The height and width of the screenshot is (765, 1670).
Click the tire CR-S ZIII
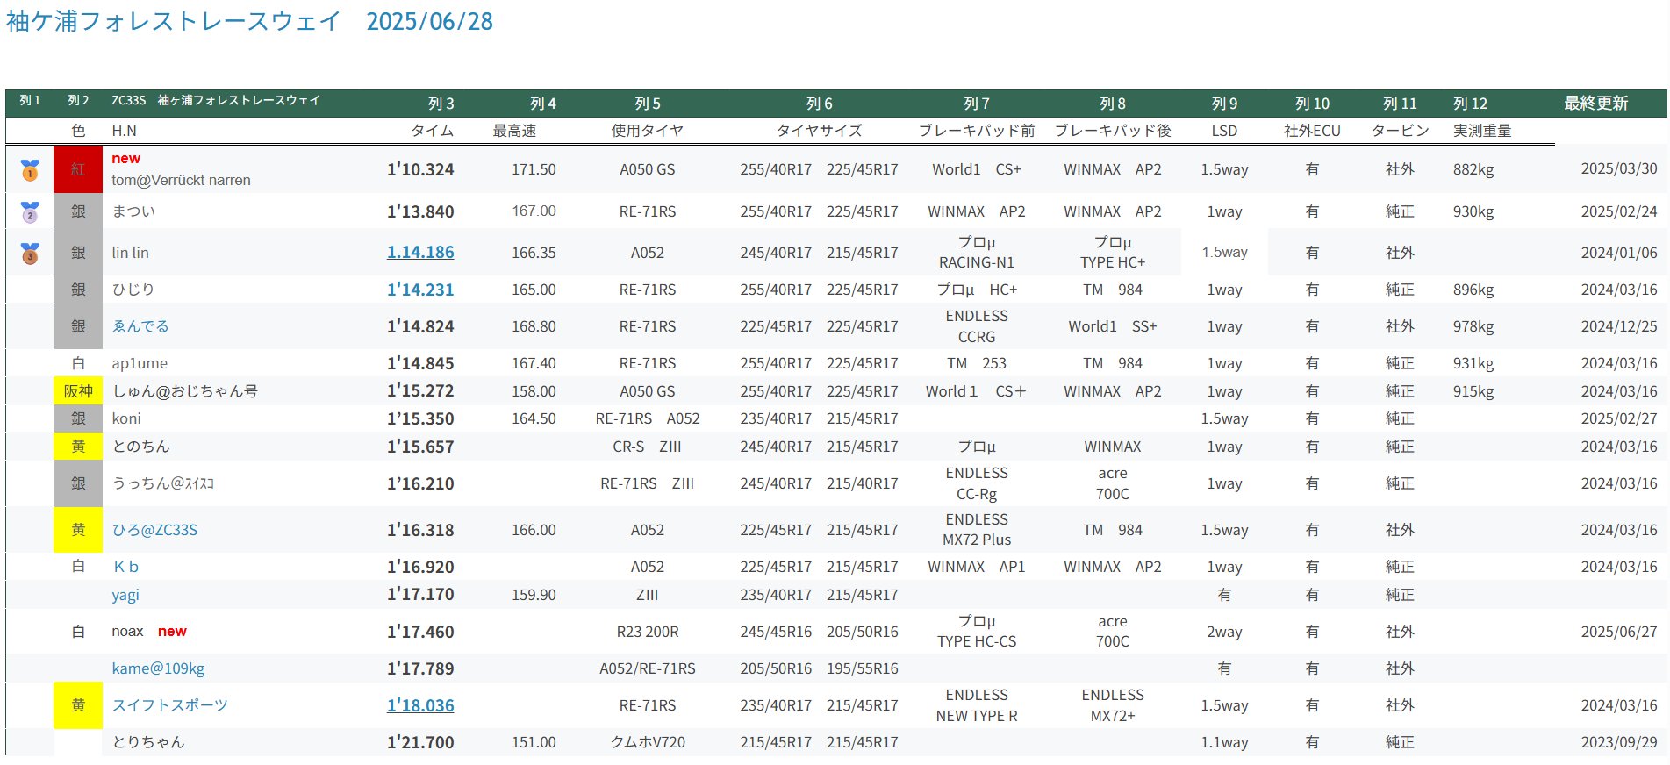(648, 447)
